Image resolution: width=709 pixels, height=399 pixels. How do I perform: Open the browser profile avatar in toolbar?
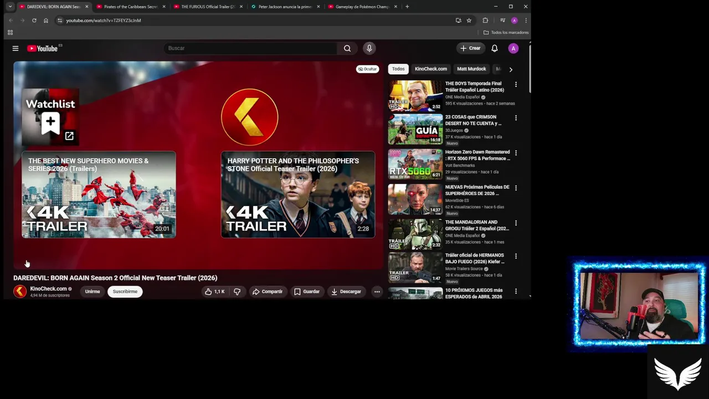514,21
